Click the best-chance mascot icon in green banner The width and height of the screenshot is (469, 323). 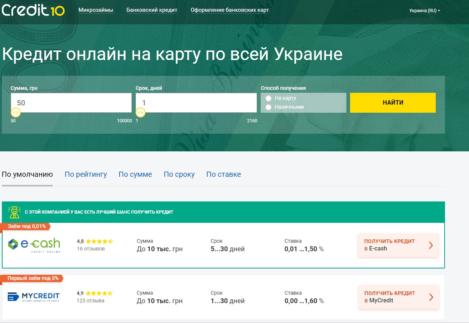click(x=14, y=212)
